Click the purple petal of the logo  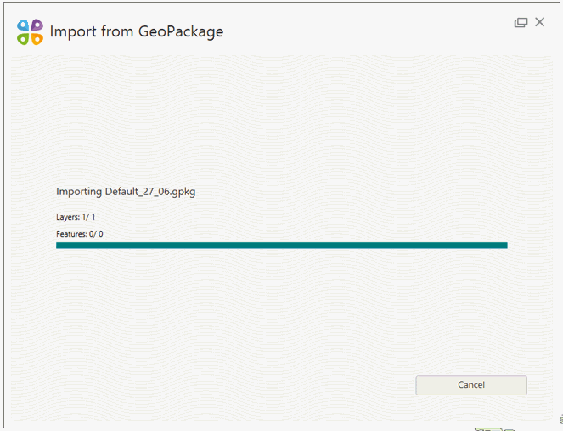37,26
